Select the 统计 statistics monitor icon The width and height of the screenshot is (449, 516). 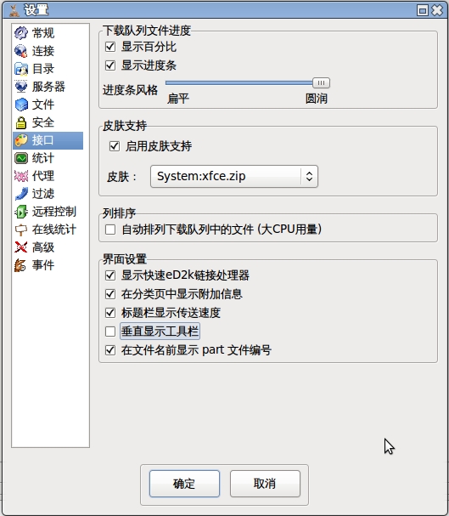(21, 158)
